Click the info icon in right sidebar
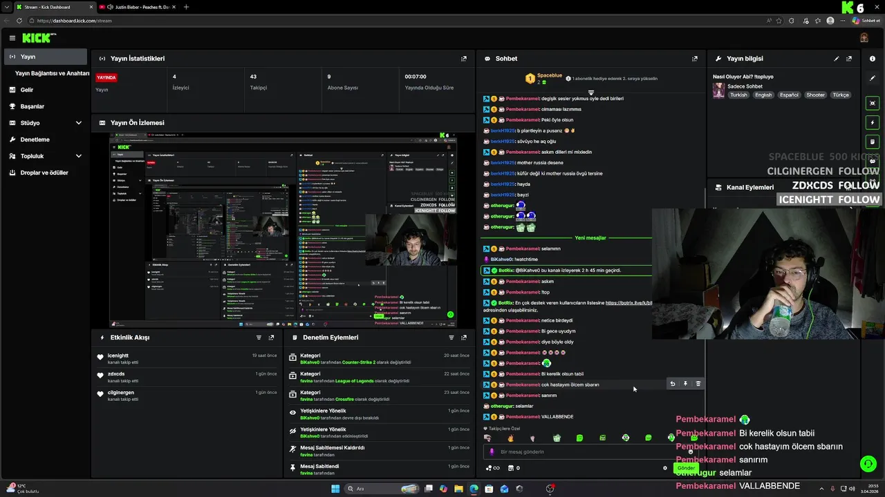 (x=873, y=59)
